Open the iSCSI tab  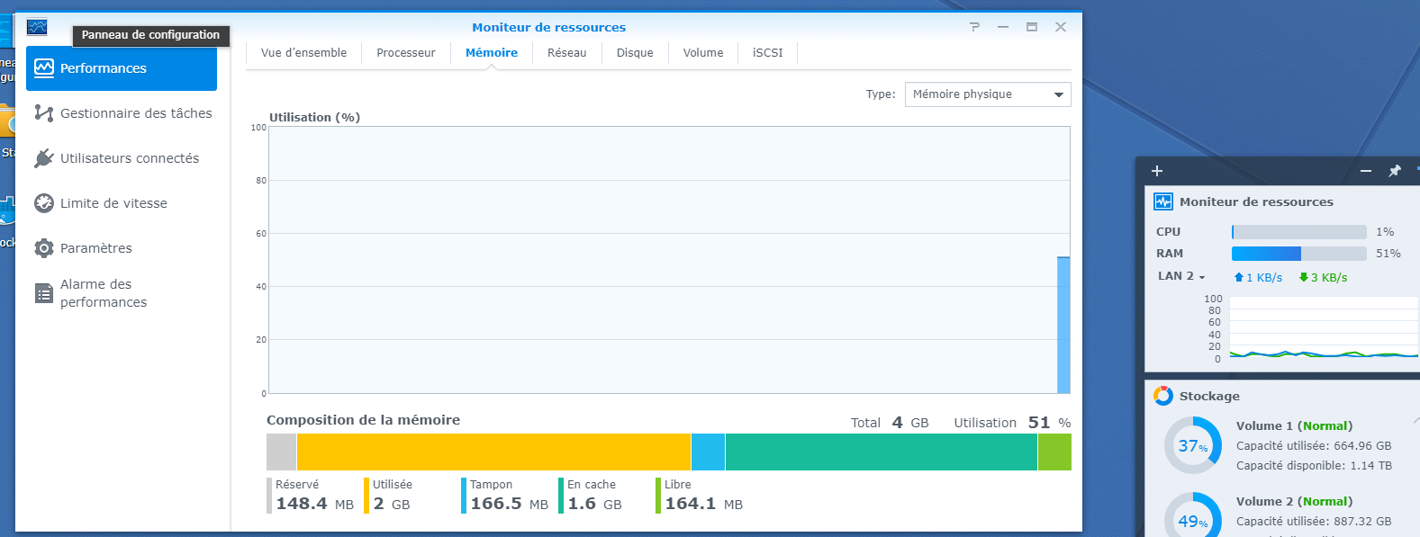coord(767,53)
